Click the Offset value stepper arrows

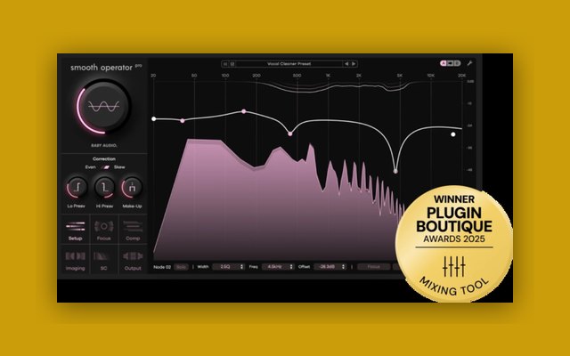[x=343, y=267]
